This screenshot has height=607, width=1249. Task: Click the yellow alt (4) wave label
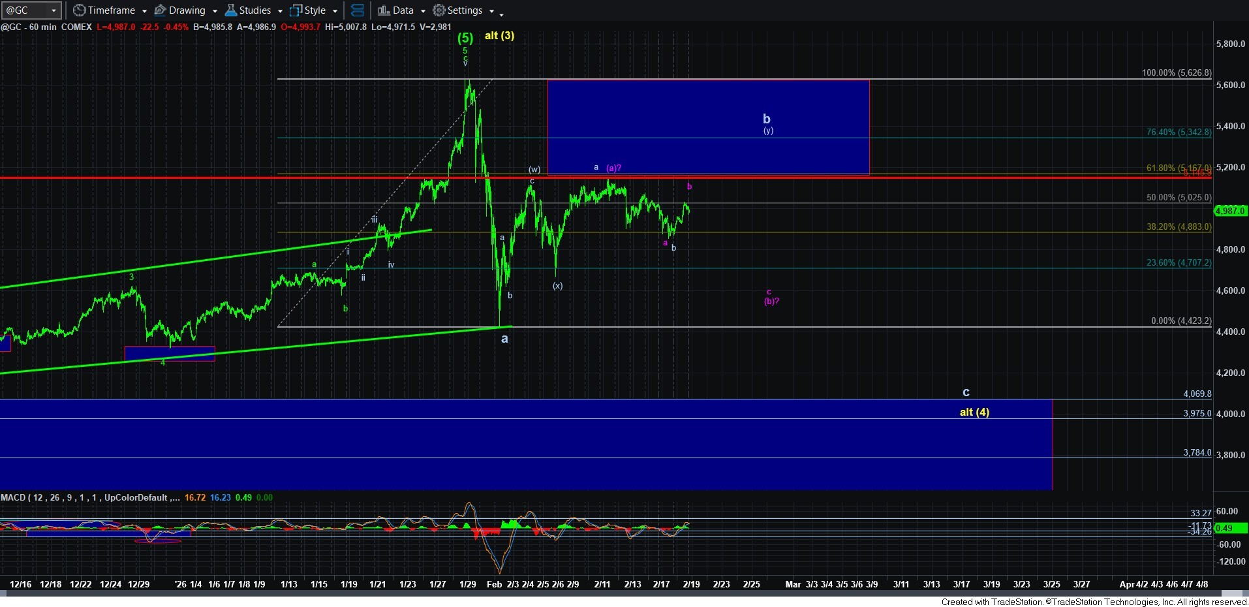[x=974, y=412]
